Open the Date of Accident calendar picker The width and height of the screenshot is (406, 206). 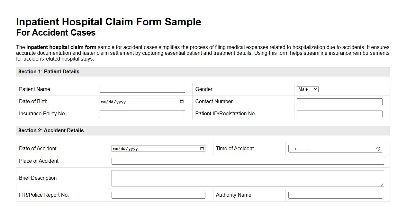coord(202,148)
